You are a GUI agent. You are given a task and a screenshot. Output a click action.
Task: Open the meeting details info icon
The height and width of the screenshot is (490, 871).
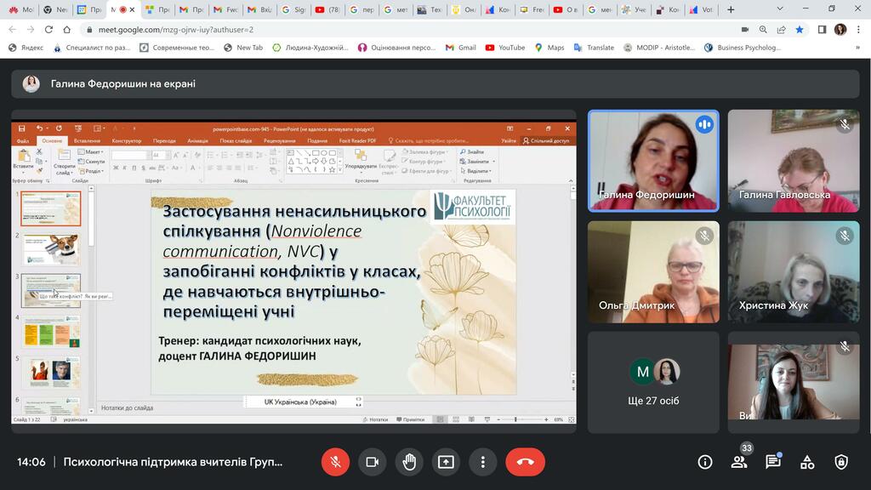tap(705, 462)
